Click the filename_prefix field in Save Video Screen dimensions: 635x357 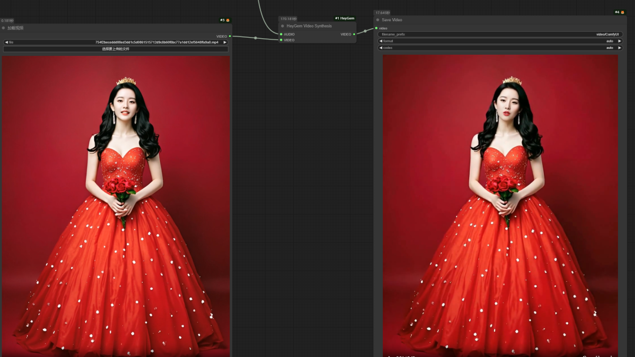click(x=500, y=34)
